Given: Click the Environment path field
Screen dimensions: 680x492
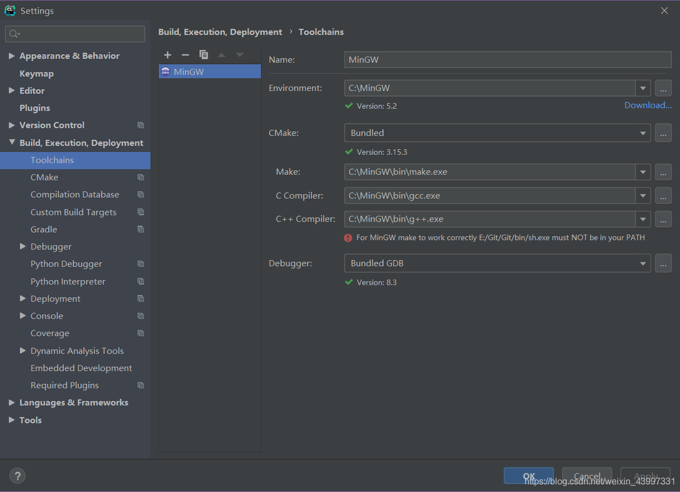Looking at the screenshot, I should [490, 88].
